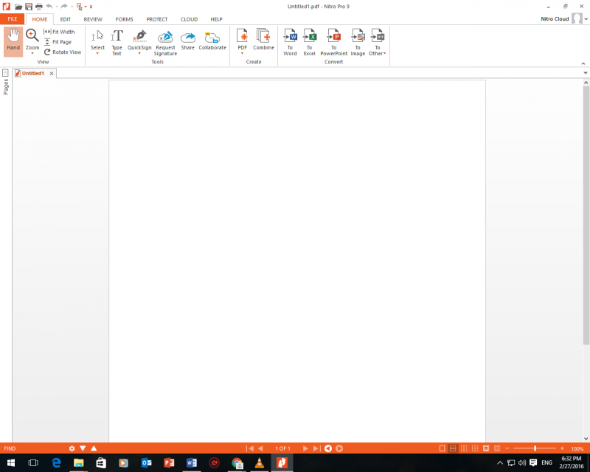Switch to single page layout
This screenshot has width=590, height=472.
(442, 448)
